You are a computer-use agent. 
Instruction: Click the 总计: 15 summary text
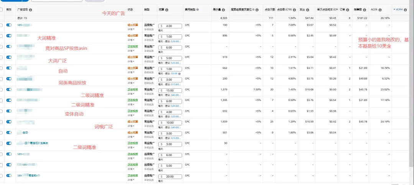click(x=22, y=18)
